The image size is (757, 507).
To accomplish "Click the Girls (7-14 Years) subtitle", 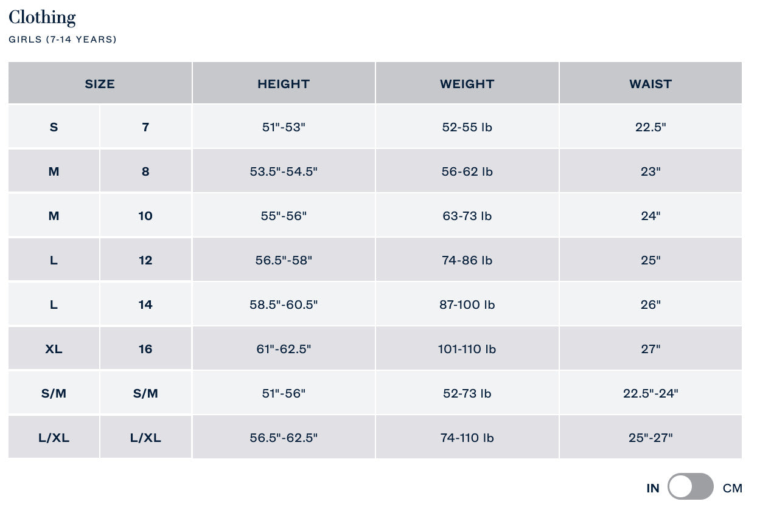I will click(x=63, y=40).
